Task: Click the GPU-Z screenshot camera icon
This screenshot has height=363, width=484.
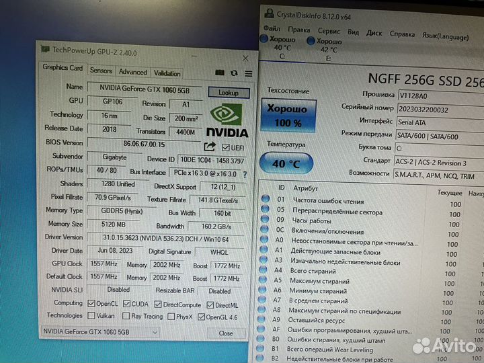Action: 220,73
